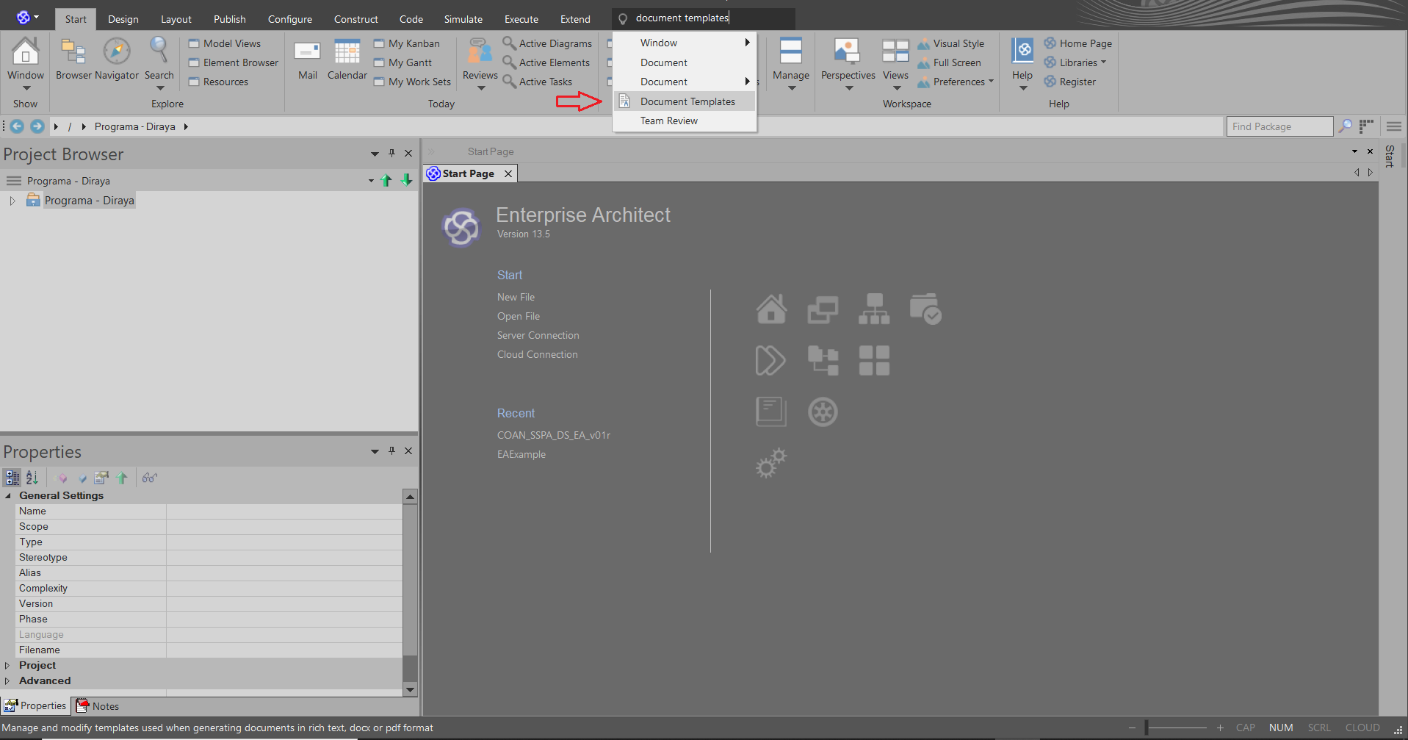Open the Properties panel menu arrow
Viewport: 1408px width, 740px height.
pyautogui.click(x=375, y=451)
